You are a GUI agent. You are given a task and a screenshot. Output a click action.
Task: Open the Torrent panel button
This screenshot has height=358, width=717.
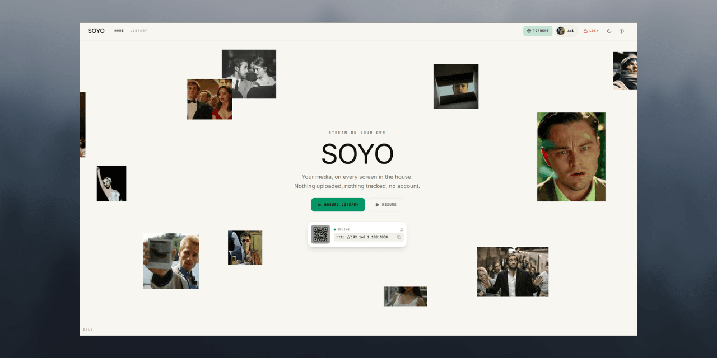pos(538,31)
